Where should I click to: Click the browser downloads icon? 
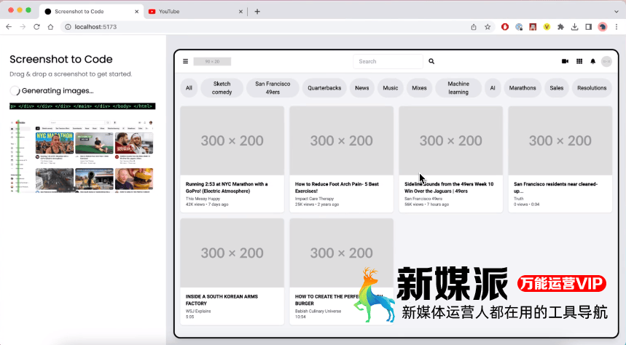pyautogui.click(x=574, y=27)
